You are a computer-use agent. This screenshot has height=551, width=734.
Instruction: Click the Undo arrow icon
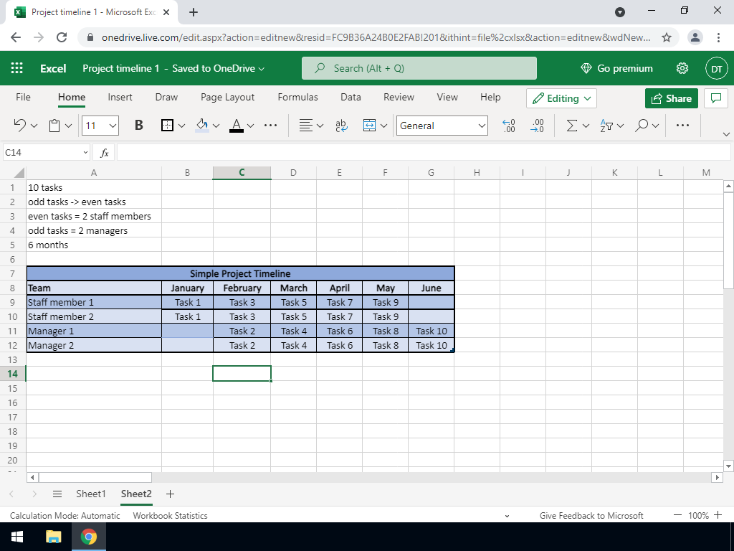(19, 125)
